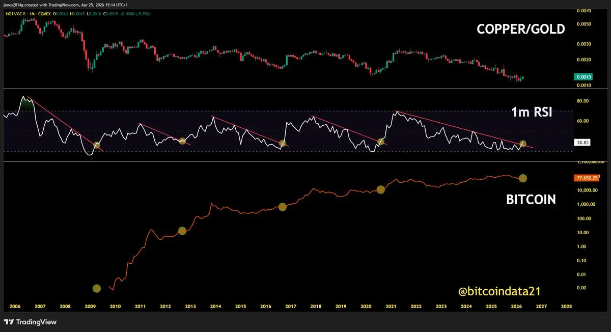Click the 10.00 Bitcoin axis label

pyautogui.click(x=584, y=233)
